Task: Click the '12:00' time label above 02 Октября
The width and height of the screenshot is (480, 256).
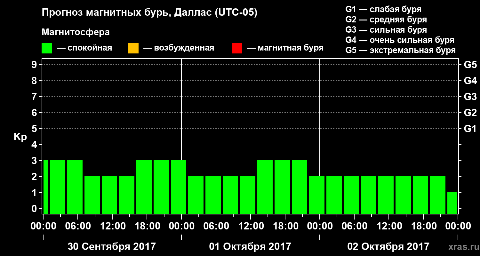Action: tap(389, 226)
